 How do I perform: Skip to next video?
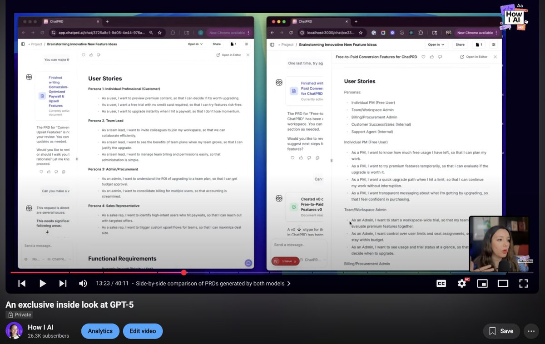point(63,284)
